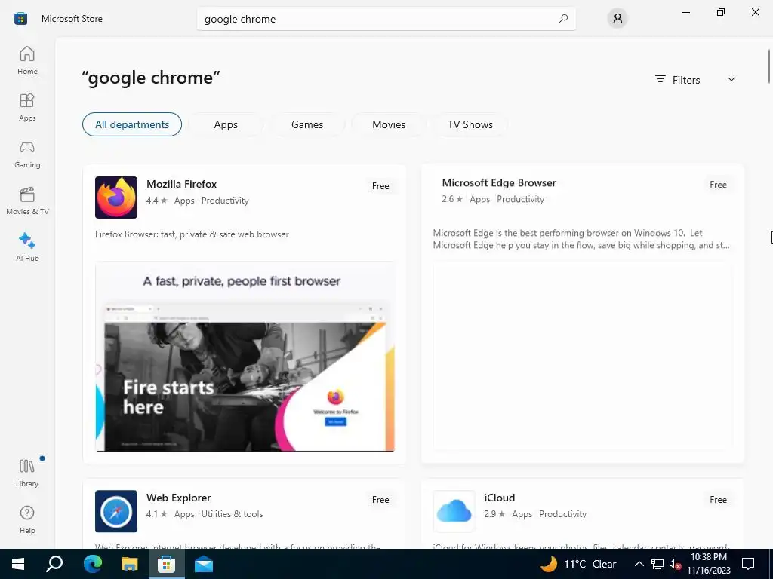Click the Filters chevron arrow
Viewport: 773px width, 579px height.
(x=731, y=79)
